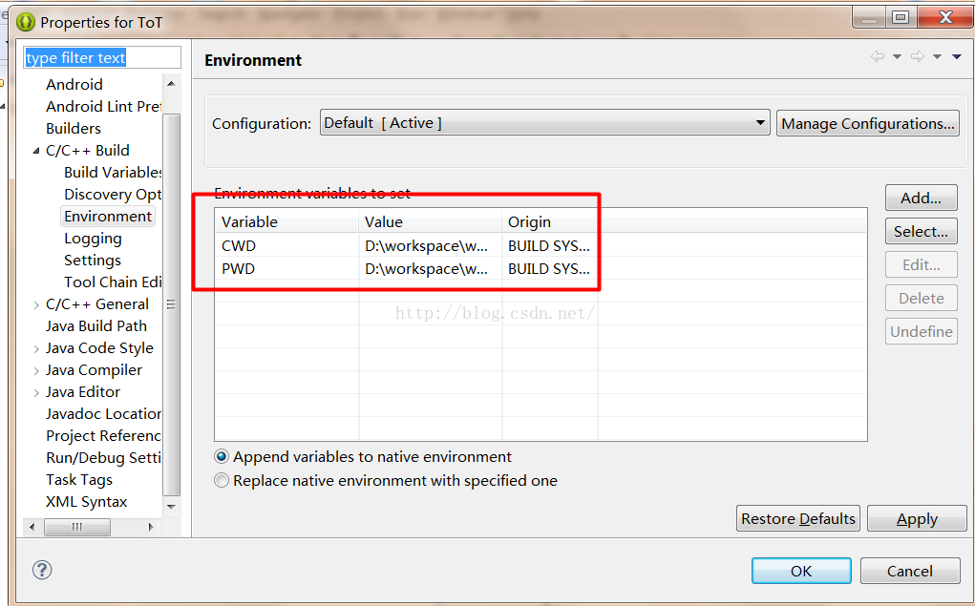This screenshot has height=606, width=975.
Task: Click the Edit... button
Action: point(921,264)
